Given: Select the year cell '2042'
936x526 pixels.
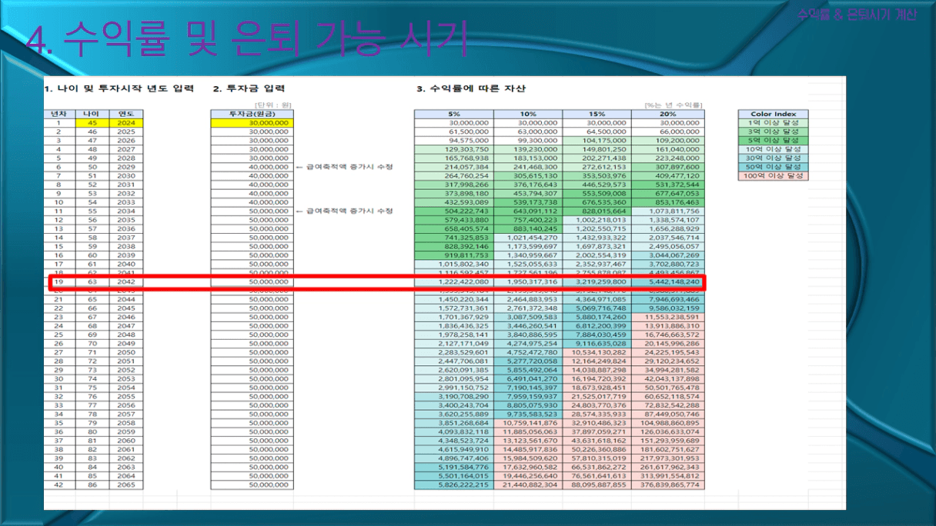Looking at the screenshot, I should coord(126,282).
